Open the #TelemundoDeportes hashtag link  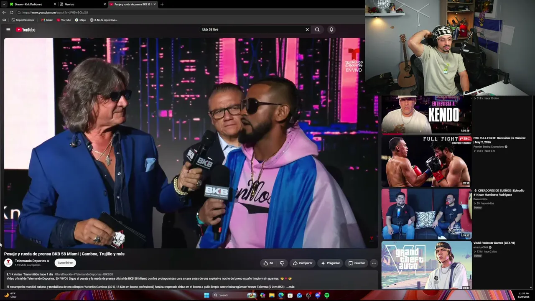coord(87,274)
